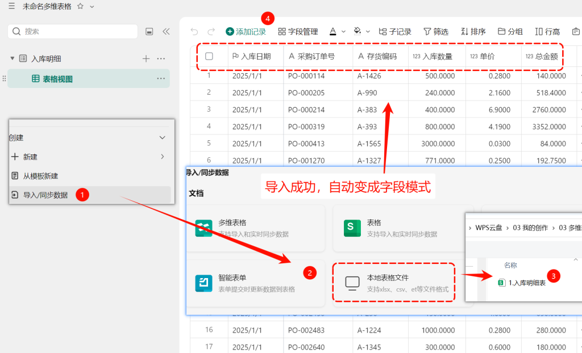Open more options for 入库明细
This screenshot has height=353, width=582.
(x=161, y=58)
